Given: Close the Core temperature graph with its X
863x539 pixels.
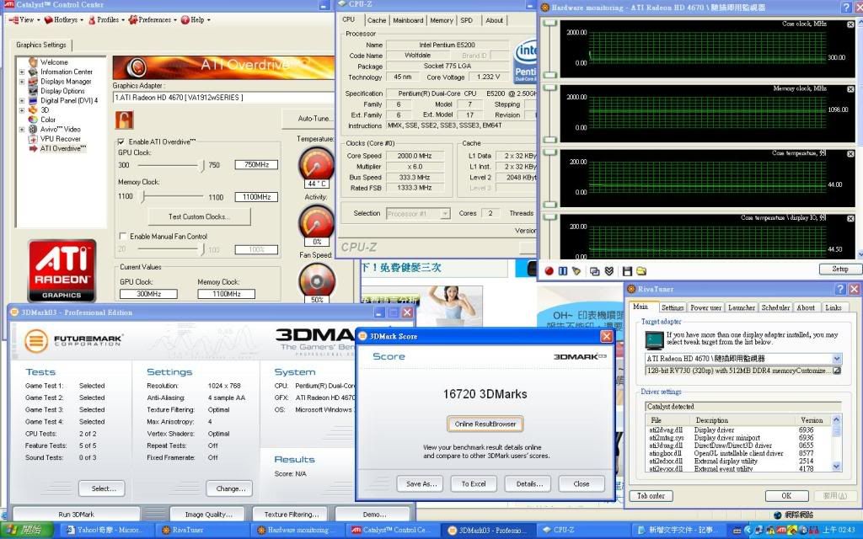Looking at the screenshot, I should (x=850, y=154).
